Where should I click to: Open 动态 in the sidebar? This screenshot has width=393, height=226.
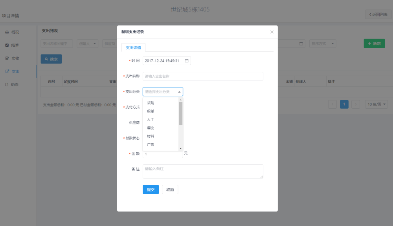(15, 85)
